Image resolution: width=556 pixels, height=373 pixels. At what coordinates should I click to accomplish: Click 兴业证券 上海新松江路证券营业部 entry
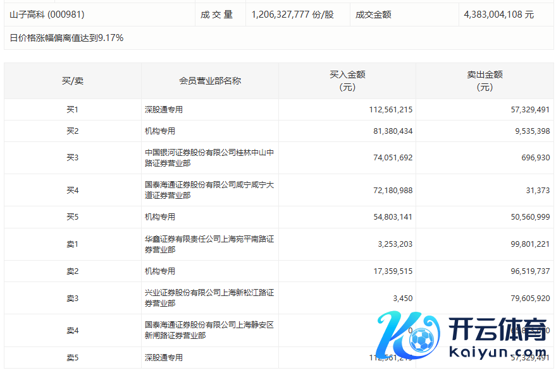pos(209,298)
